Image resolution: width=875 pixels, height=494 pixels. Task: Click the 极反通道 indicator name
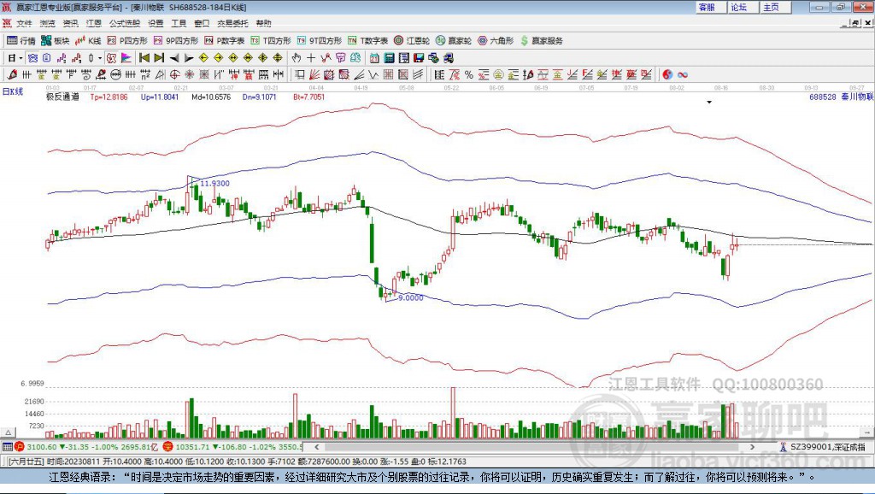(62, 97)
